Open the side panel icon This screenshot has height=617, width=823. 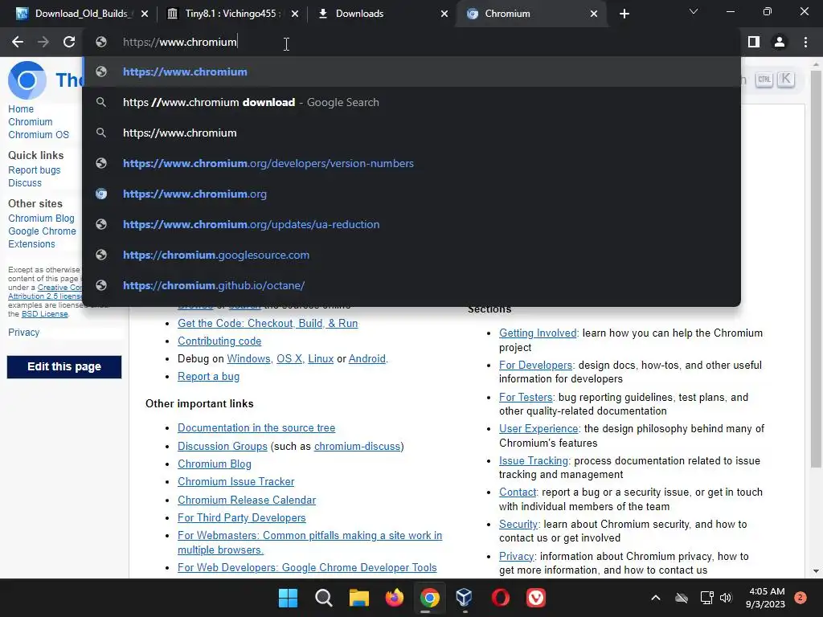(754, 42)
